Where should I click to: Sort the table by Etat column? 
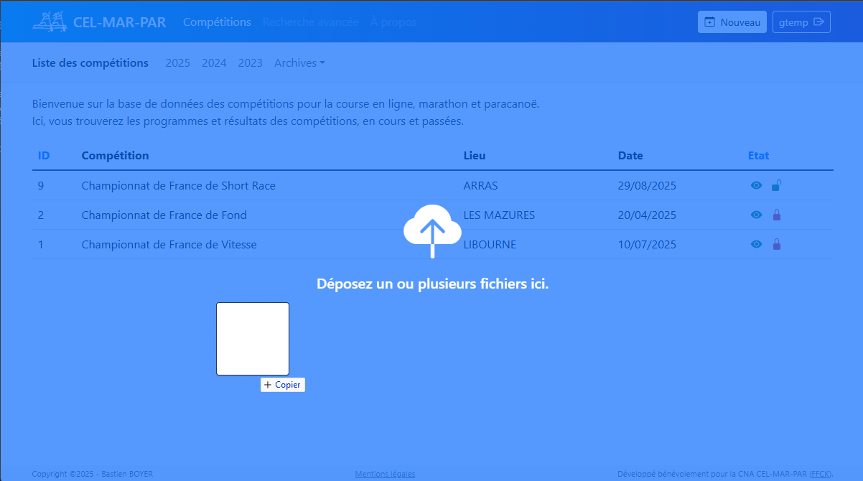[758, 156]
